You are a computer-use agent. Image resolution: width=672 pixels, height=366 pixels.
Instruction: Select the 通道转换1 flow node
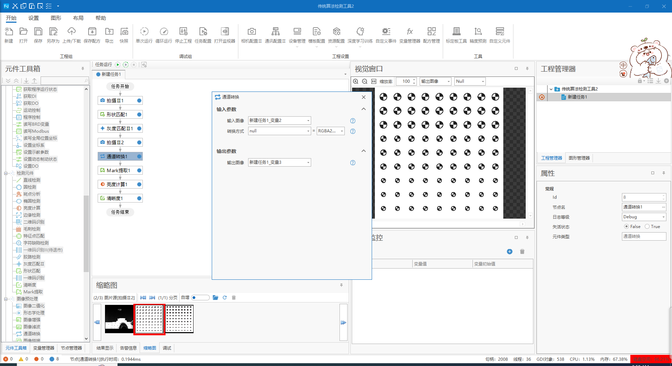[x=120, y=156]
